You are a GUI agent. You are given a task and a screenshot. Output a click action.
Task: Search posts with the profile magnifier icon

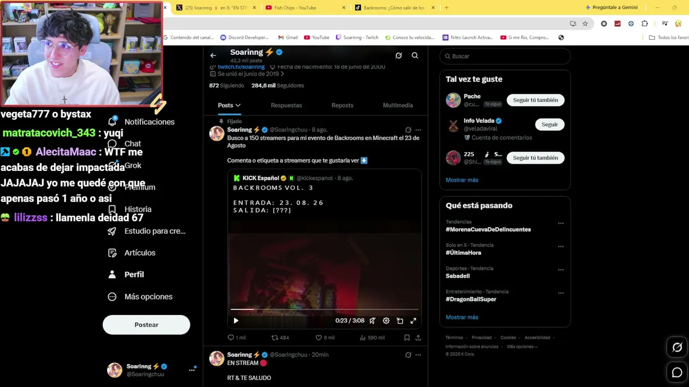(415, 55)
